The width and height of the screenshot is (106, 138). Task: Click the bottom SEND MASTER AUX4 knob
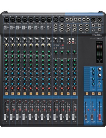pos(93,84)
